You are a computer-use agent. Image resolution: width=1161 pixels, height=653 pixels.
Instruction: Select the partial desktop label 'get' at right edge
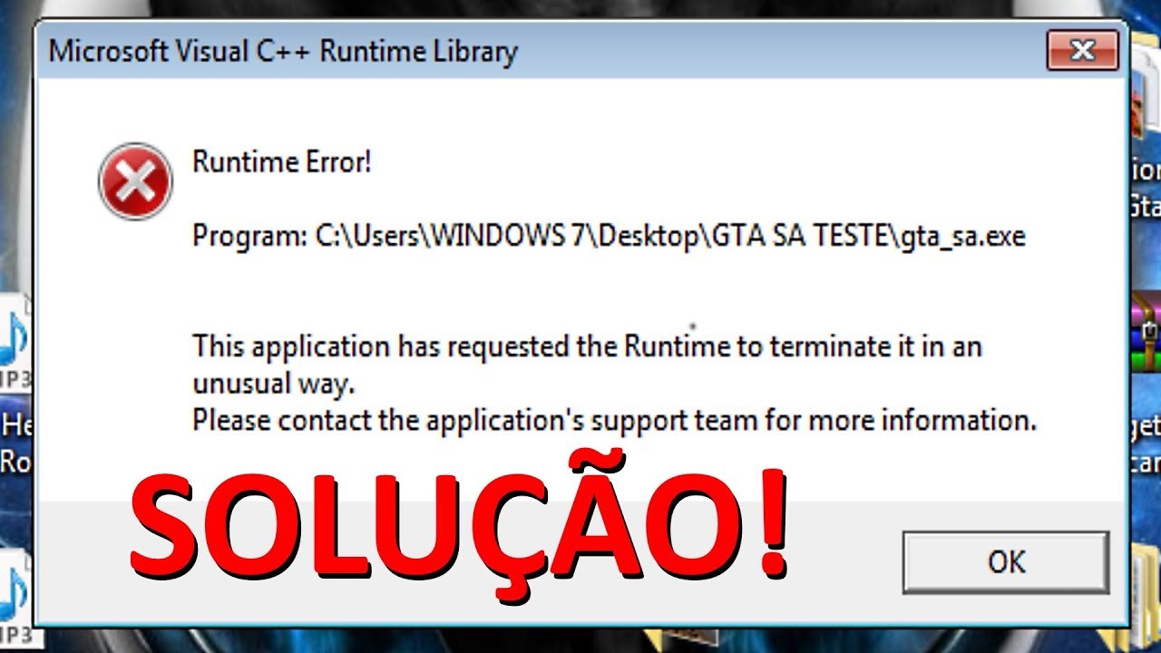[1146, 427]
